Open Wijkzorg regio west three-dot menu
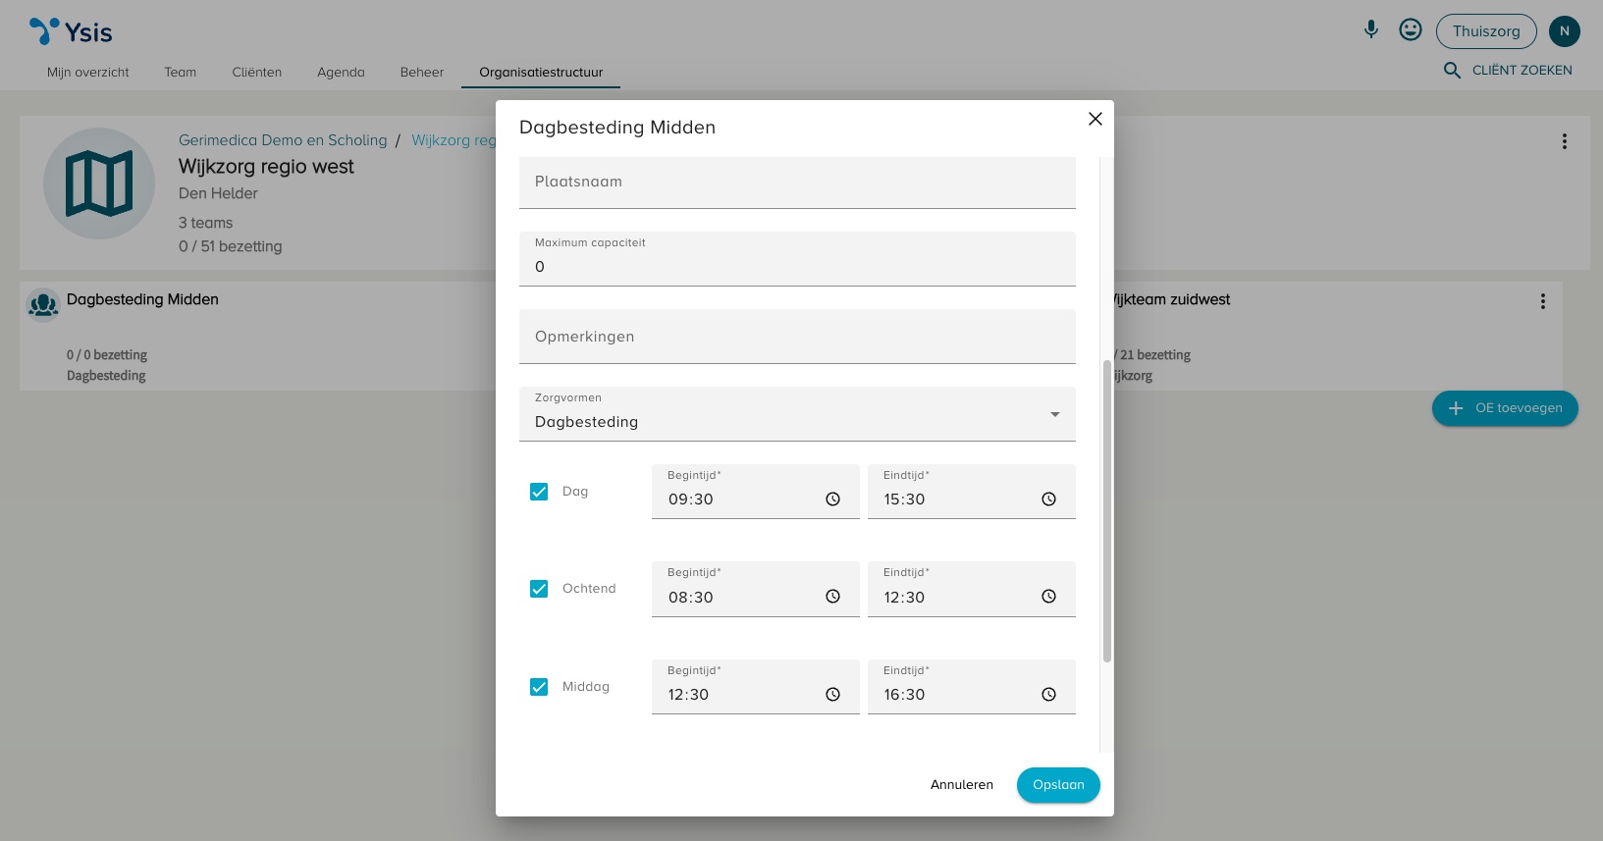The width and height of the screenshot is (1603, 841). tap(1564, 141)
